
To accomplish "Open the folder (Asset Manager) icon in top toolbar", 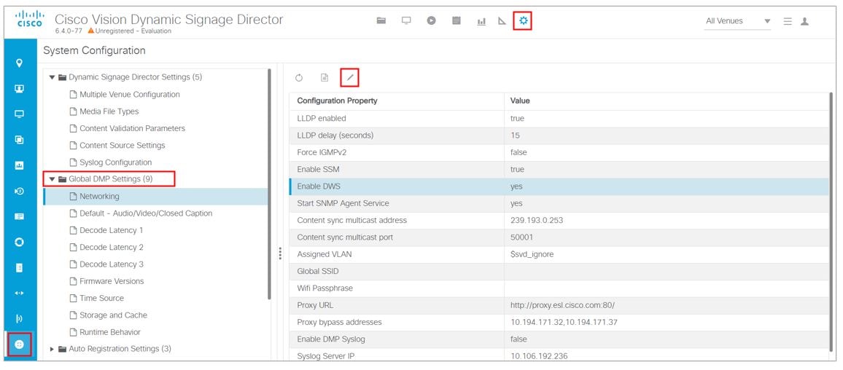I will pos(381,20).
